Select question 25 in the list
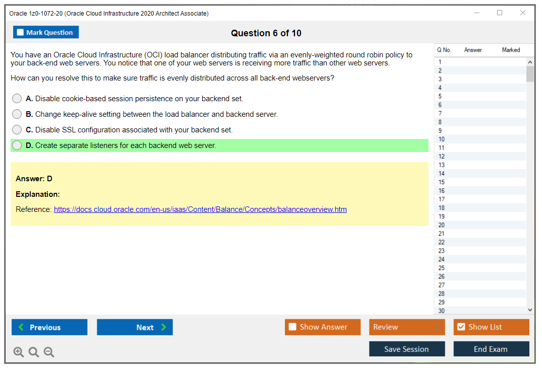The height and width of the screenshot is (370, 542). pos(480,268)
